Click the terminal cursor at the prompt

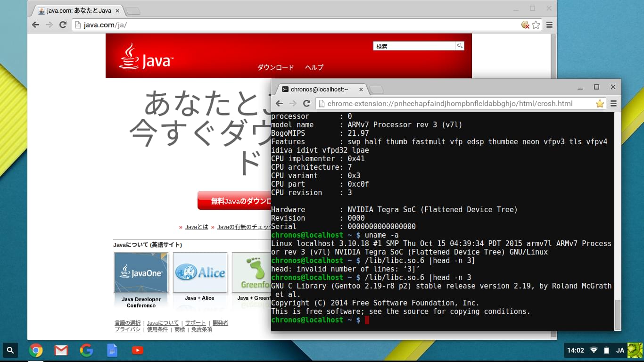pyautogui.click(x=367, y=320)
